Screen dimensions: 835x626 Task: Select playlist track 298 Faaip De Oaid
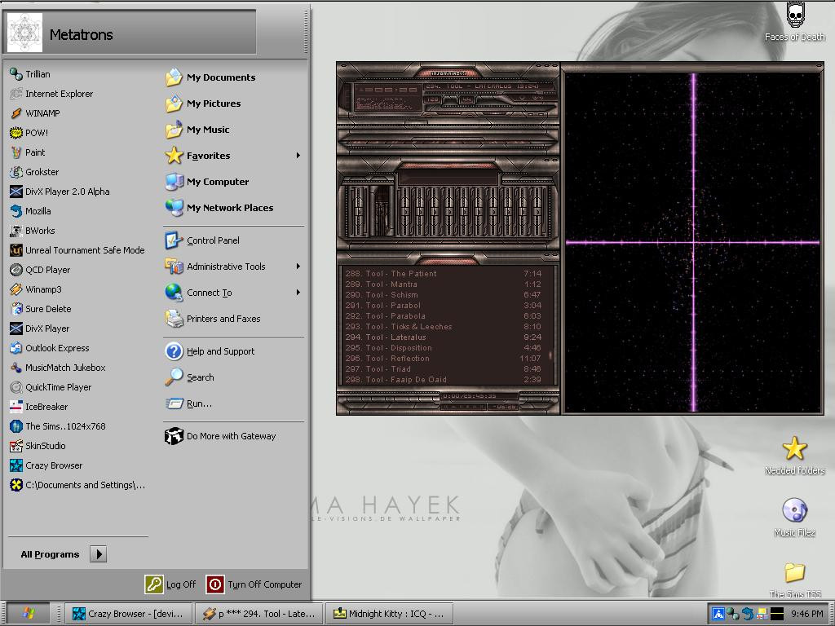tap(444, 380)
